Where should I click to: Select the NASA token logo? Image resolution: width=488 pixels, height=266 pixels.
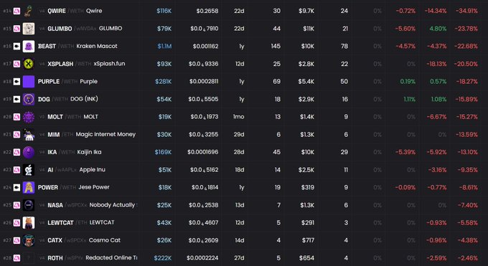[29, 205]
